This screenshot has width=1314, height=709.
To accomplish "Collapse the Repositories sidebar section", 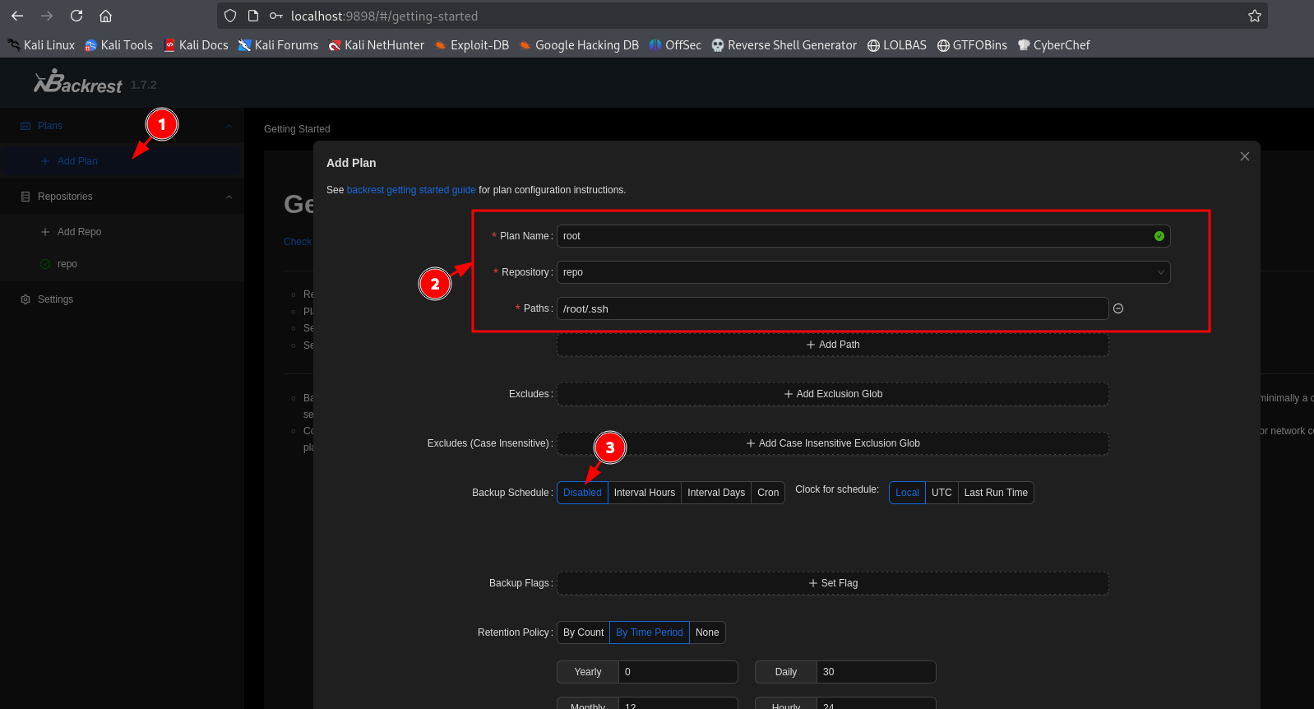I will pyautogui.click(x=229, y=197).
